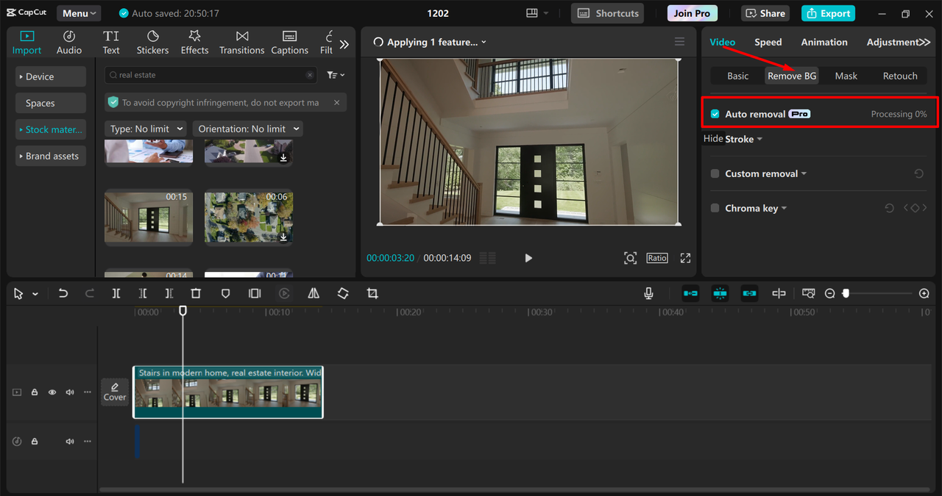Click the Split clip tool
Image resolution: width=942 pixels, height=496 pixels.
click(116, 293)
